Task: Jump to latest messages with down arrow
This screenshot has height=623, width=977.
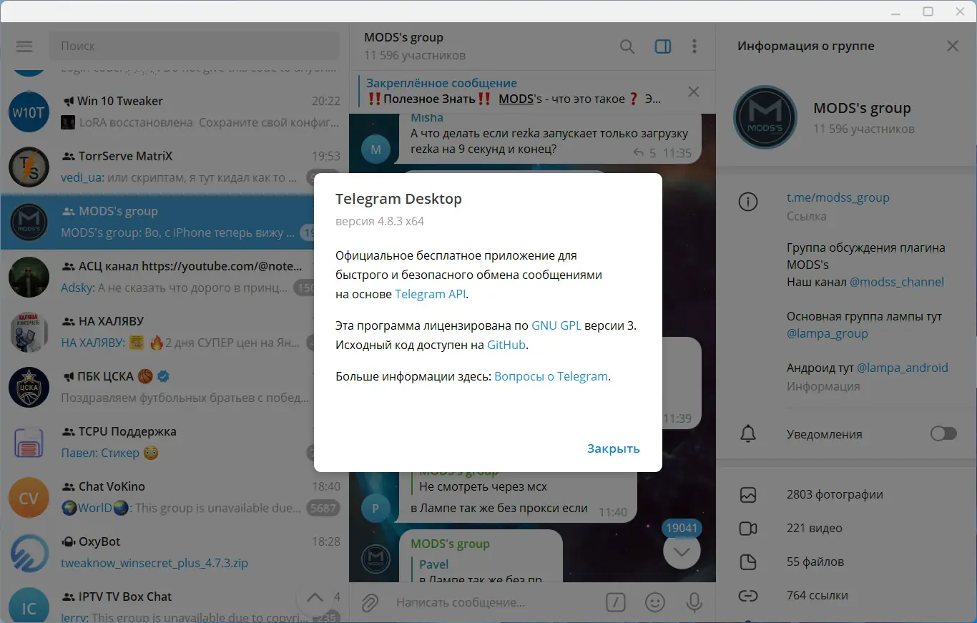Action: click(682, 551)
